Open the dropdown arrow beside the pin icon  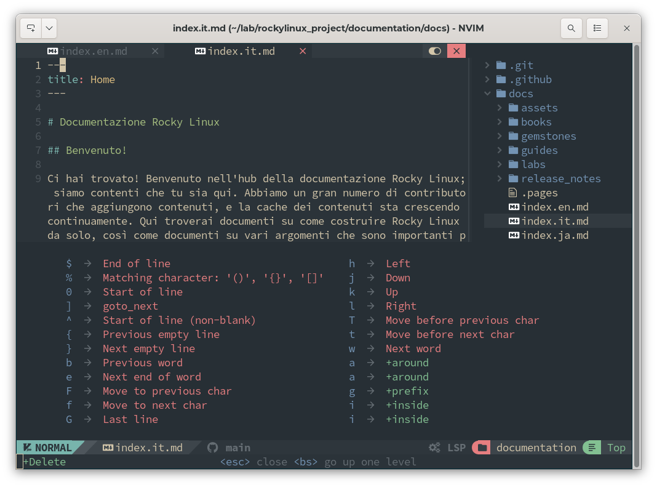(49, 28)
